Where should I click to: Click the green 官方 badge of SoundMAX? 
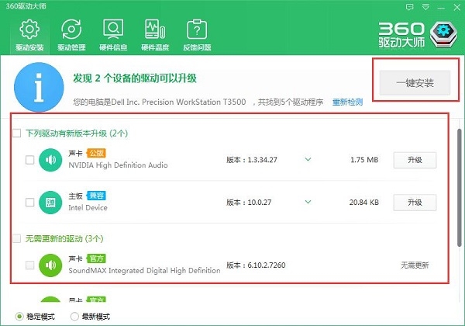pyautogui.click(x=96, y=258)
